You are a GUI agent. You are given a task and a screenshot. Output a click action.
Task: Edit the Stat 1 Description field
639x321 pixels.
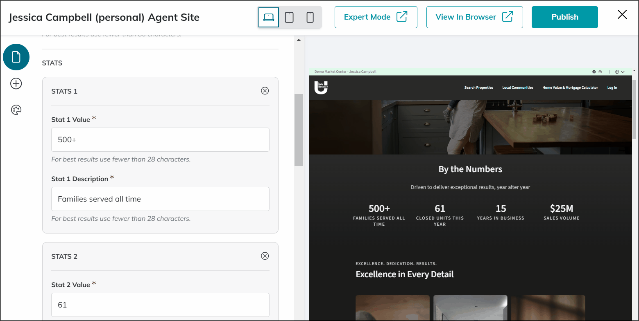pos(160,199)
